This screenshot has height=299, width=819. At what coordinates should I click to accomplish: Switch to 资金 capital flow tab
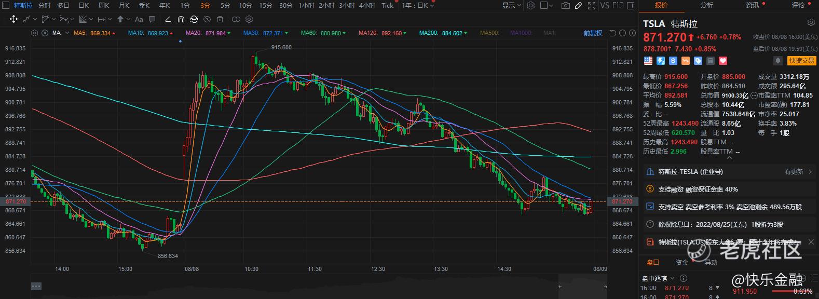(x=681, y=262)
